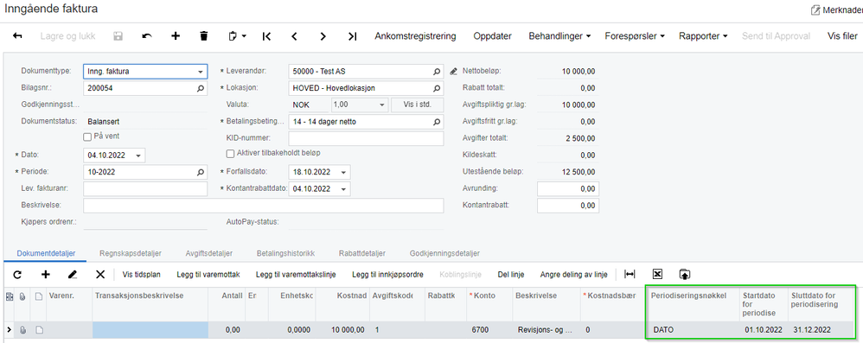863x343 pixels.
Task: Click the Beskrivelse input field
Action: [x=263, y=206]
